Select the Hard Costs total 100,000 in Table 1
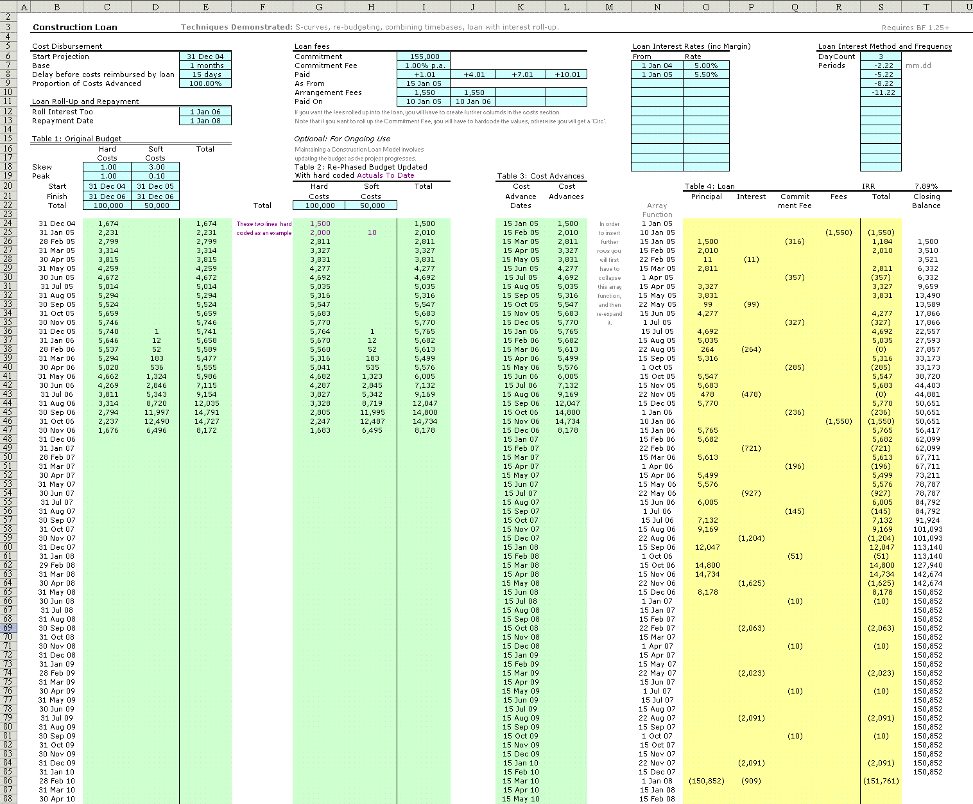The width and height of the screenshot is (973, 804). coord(107,205)
